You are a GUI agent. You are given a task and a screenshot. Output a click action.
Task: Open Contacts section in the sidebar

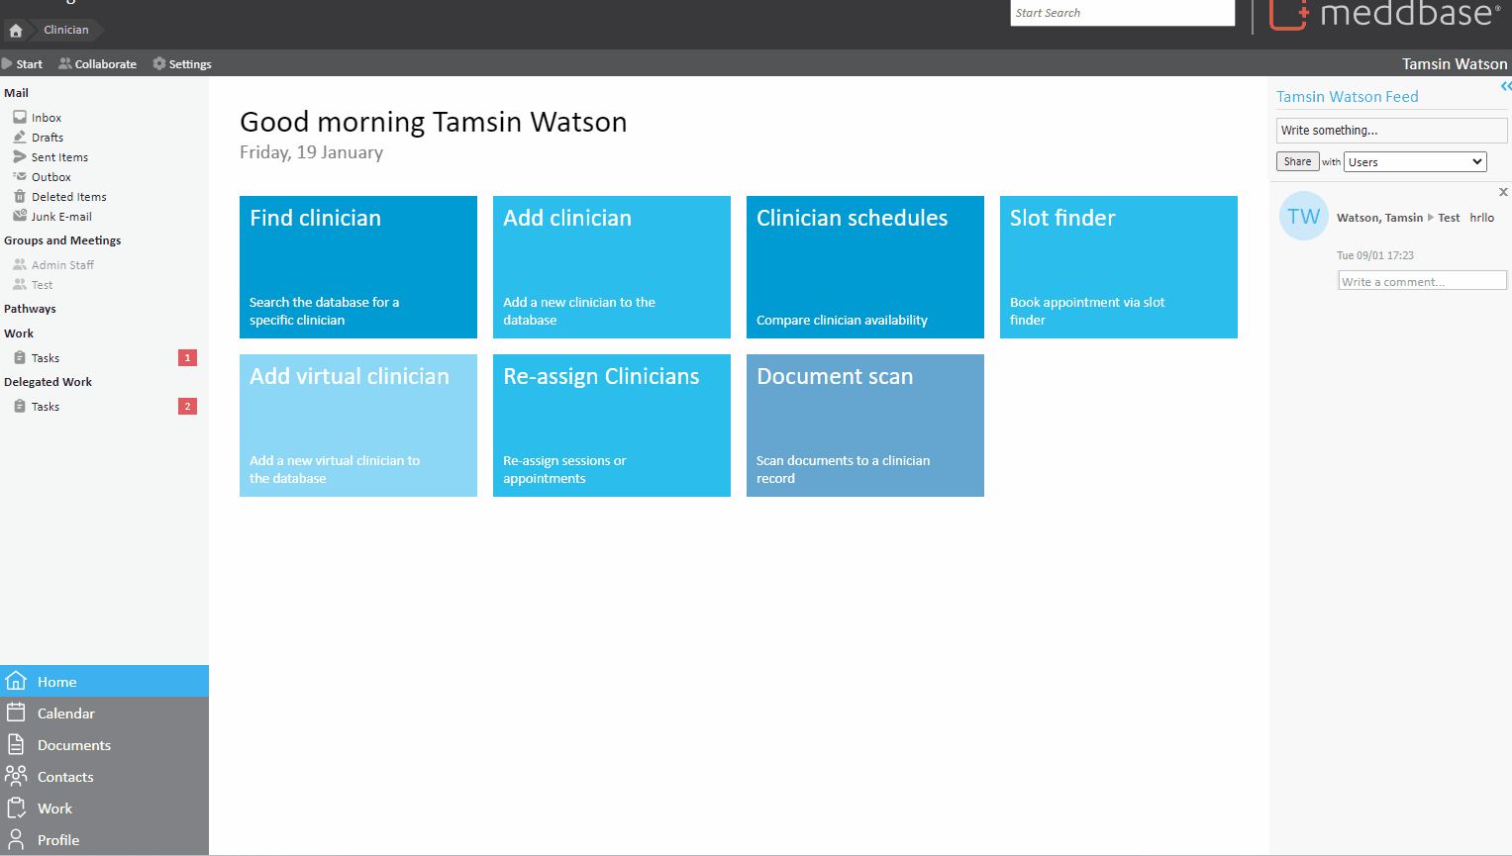pos(65,777)
